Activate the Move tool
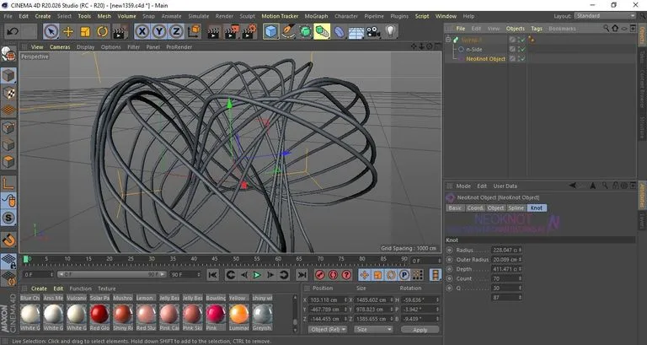The width and height of the screenshot is (647, 345). point(68,31)
